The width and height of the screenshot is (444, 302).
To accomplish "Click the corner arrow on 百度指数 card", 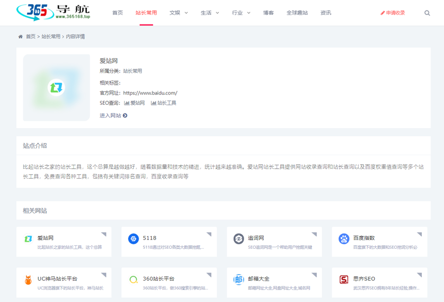I will 420,234.
